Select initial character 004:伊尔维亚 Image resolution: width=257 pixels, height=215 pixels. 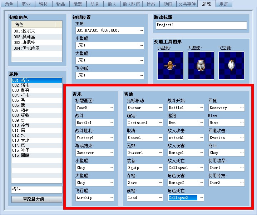37,48
